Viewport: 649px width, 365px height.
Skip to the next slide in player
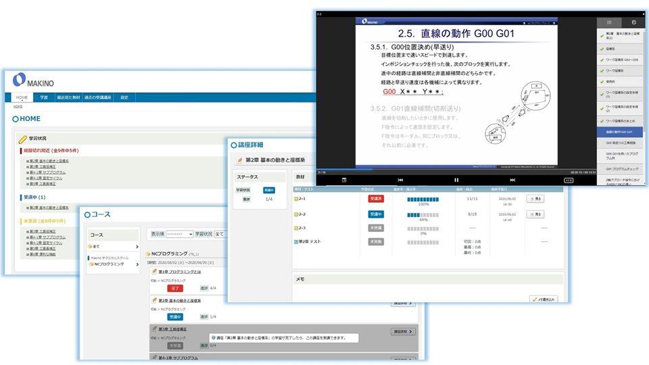(x=512, y=180)
